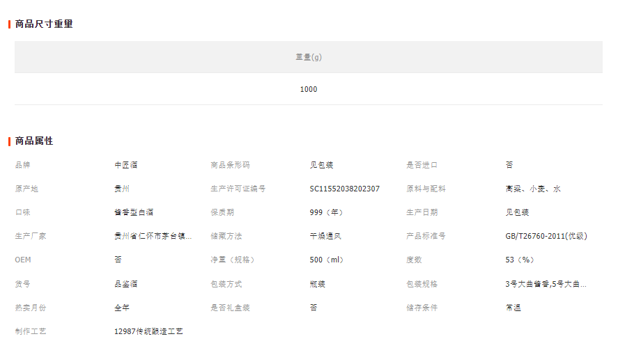Click the truncated 包装规格 value text

(x=546, y=284)
